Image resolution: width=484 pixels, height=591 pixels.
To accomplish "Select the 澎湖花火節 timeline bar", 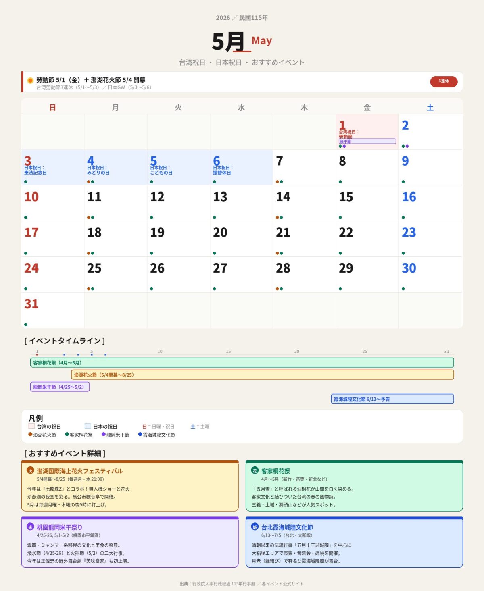I will [262, 375].
